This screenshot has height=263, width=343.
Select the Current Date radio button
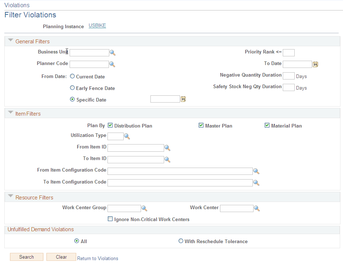[72, 76]
